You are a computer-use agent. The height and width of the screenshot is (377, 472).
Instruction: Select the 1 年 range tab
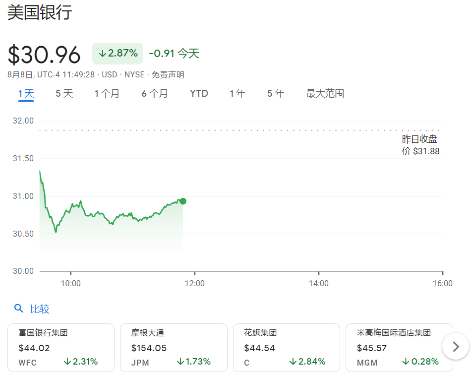coord(237,93)
